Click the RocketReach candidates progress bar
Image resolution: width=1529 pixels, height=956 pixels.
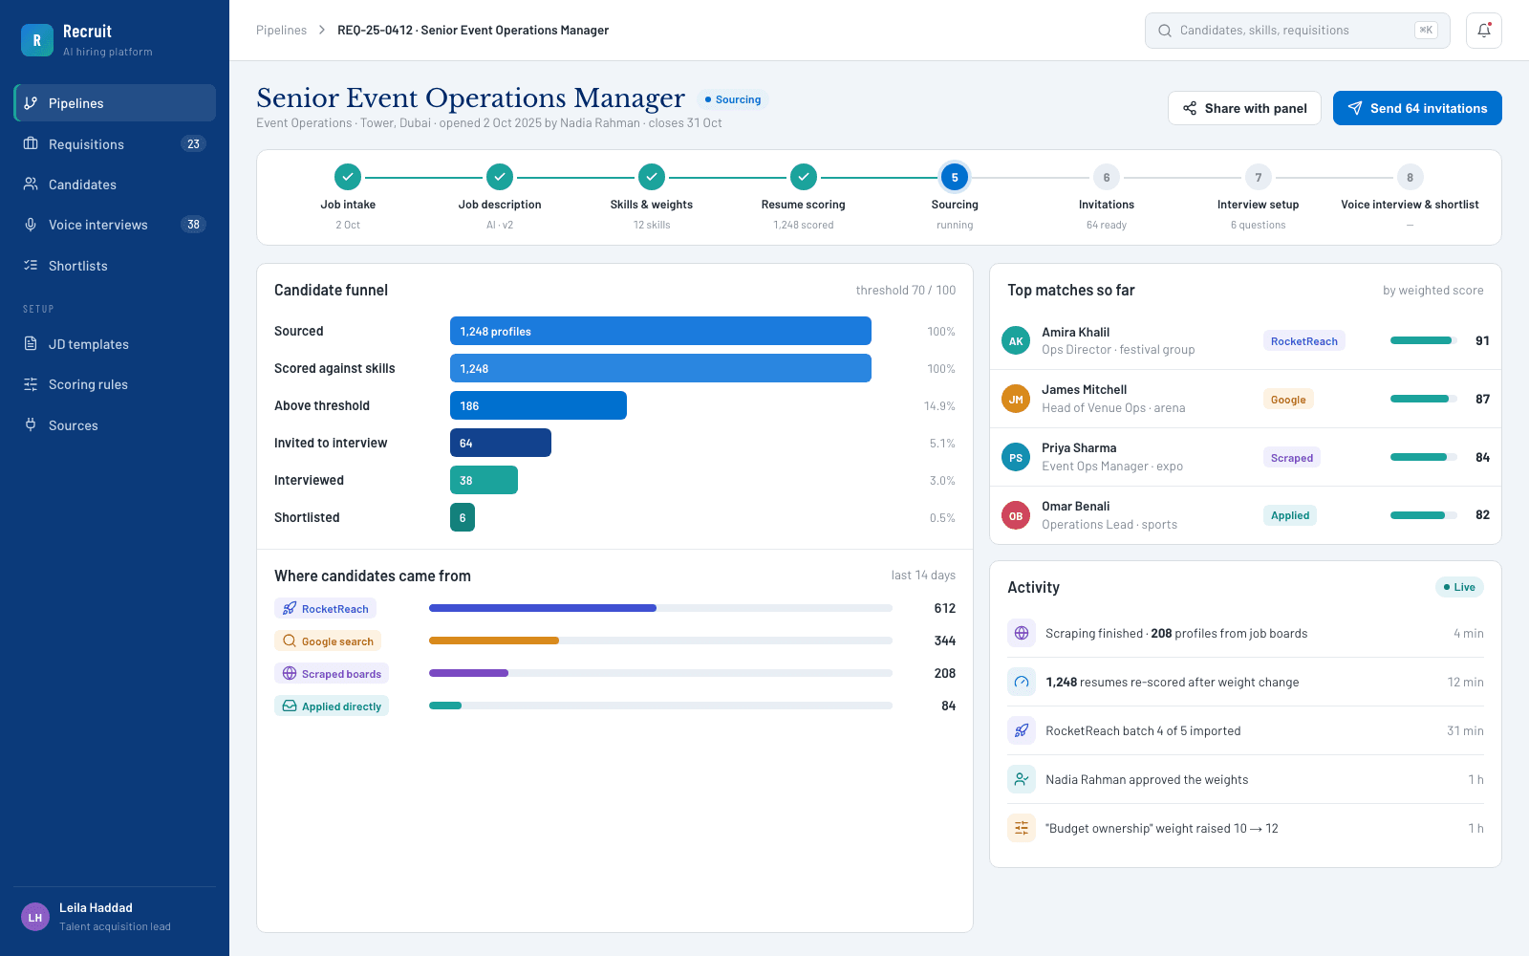[x=660, y=608]
